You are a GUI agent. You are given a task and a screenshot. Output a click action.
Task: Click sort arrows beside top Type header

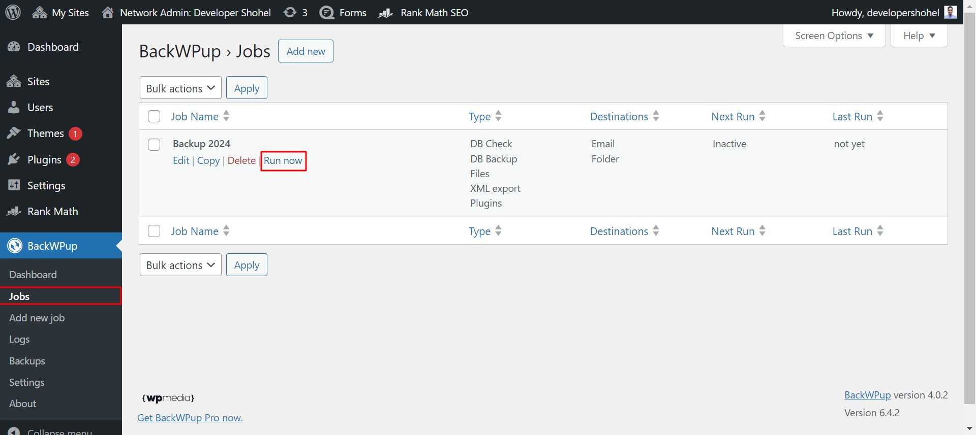pyautogui.click(x=498, y=116)
